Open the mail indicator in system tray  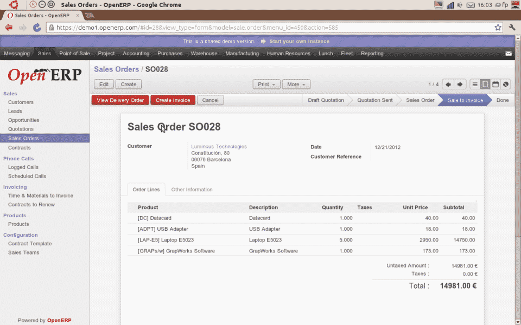pyautogui.click(x=471, y=5)
